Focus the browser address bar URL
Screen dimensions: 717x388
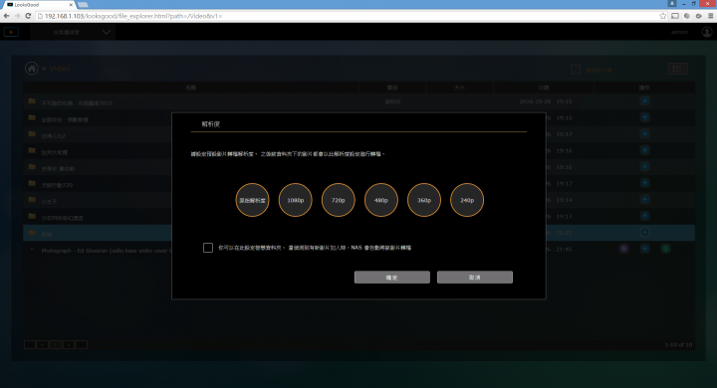[x=348, y=16]
